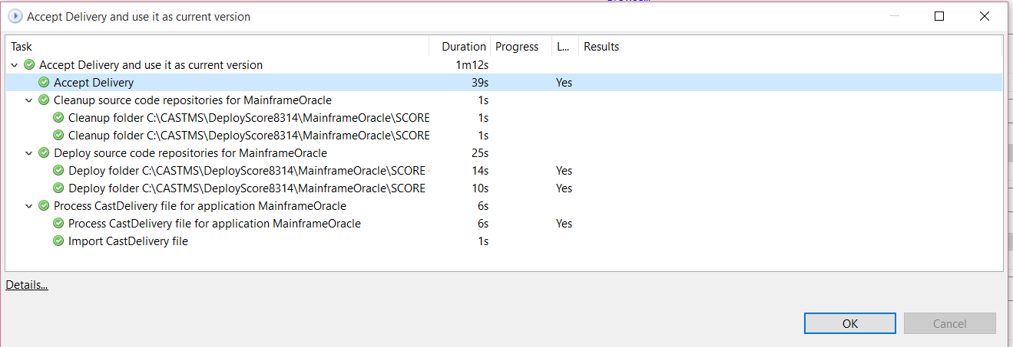Image resolution: width=1013 pixels, height=347 pixels.
Task: Click the success icon for Deploy source code repositories
Action: tap(44, 153)
